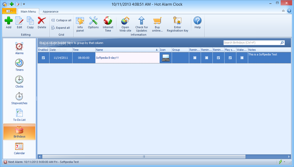Open Edit for the selected entry
This screenshot has height=167, width=294.
pos(19,23)
